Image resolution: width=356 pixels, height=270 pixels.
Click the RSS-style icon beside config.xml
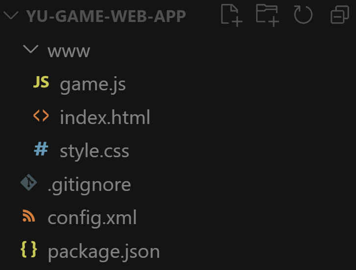(28, 215)
